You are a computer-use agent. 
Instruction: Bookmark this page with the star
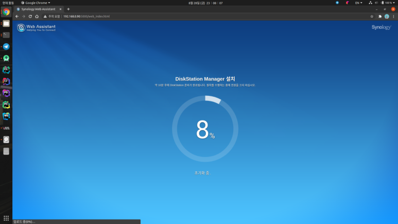click(372, 16)
